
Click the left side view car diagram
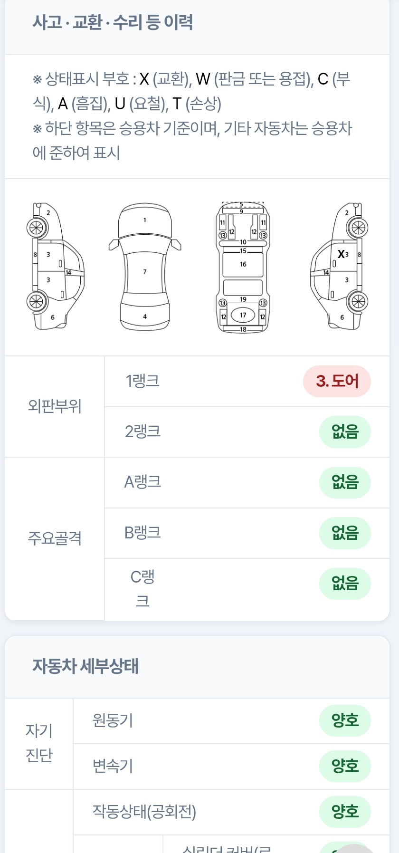tap(55, 266)
